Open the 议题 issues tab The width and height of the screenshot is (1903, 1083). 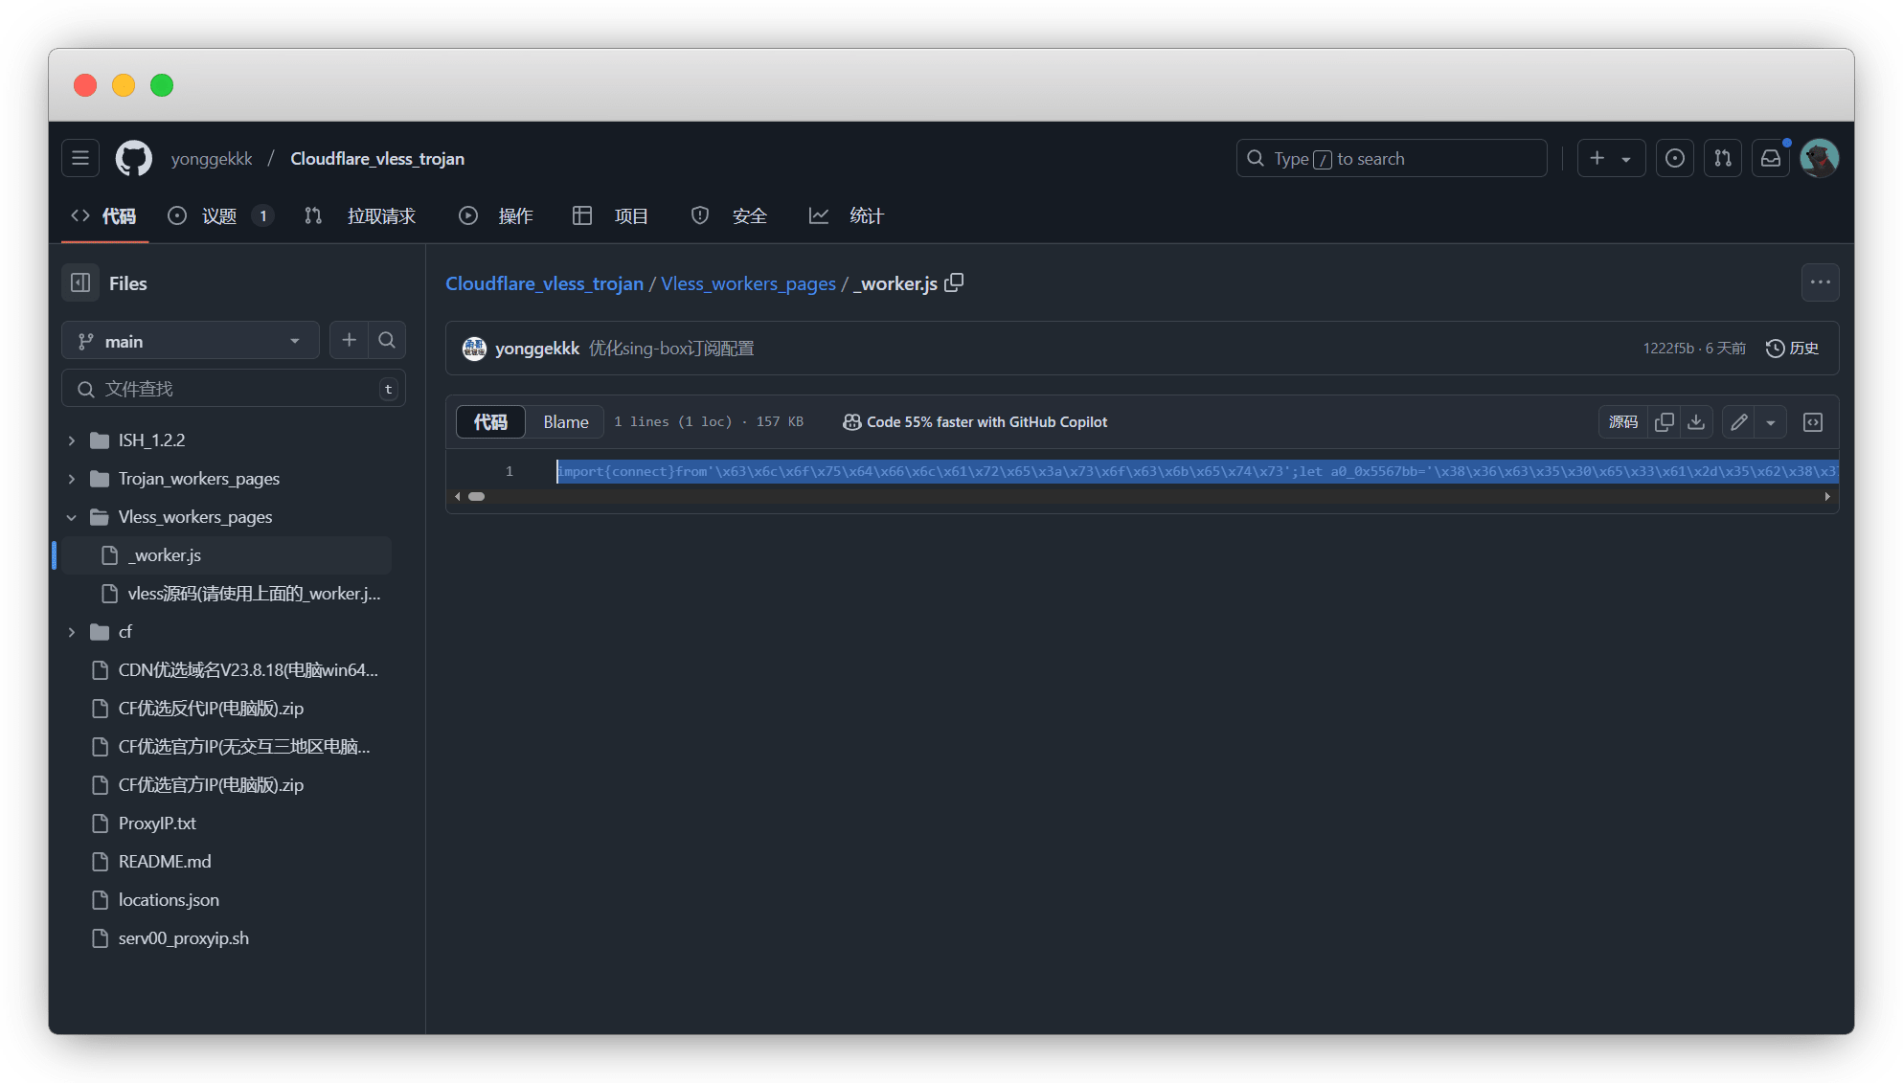click(218, 216)
